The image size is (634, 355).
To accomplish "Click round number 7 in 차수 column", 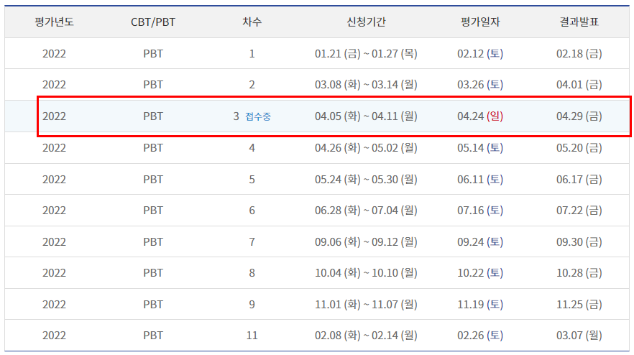I will point(252,242).
